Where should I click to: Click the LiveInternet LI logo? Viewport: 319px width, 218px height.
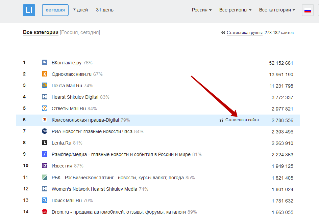(x=29, y=10)
